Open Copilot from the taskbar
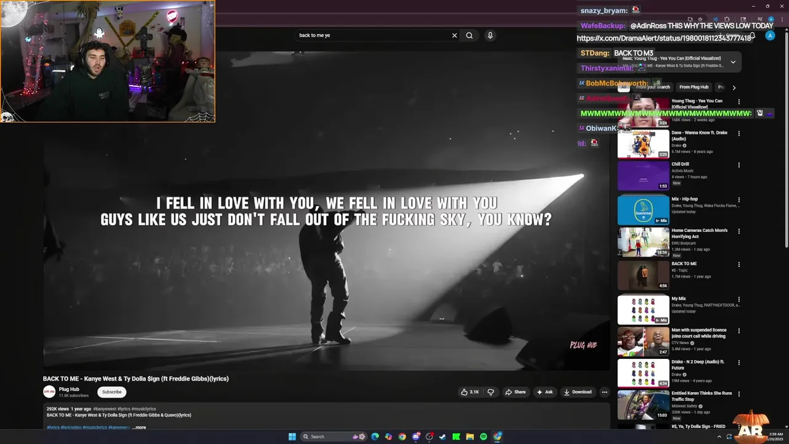 tap(388, 437)
